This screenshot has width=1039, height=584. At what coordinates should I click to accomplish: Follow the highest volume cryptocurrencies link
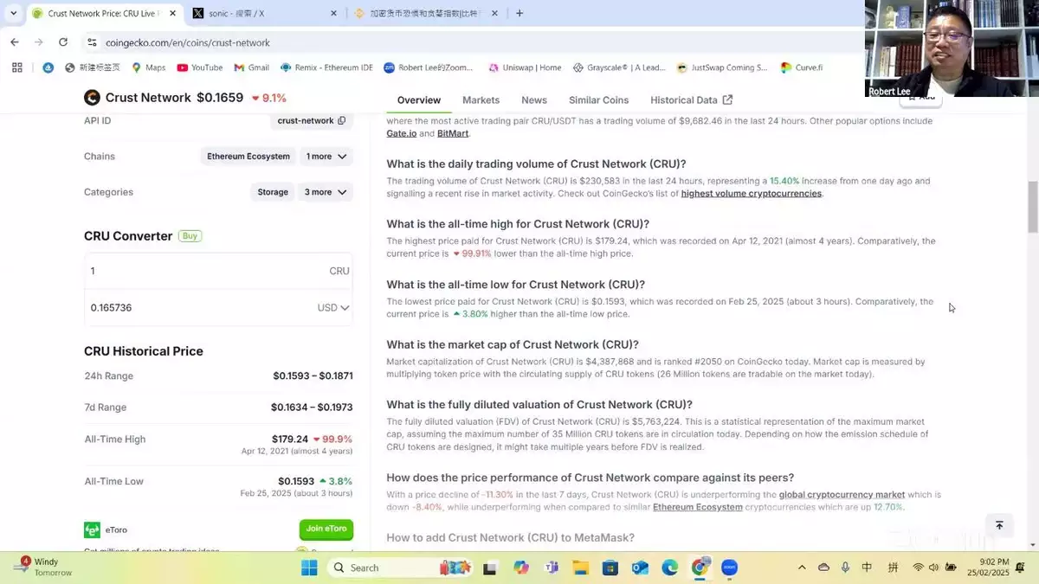tap(752, 194)
